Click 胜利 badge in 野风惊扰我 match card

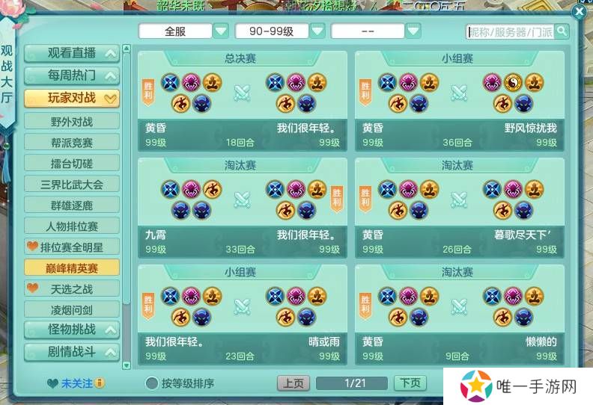tap(365, 92)
